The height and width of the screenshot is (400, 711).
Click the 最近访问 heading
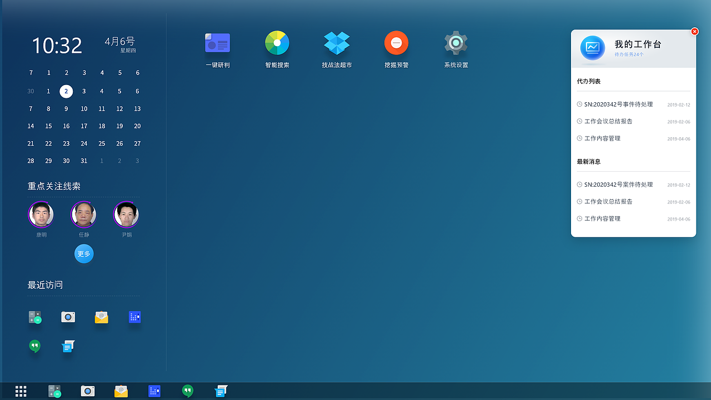45,285
